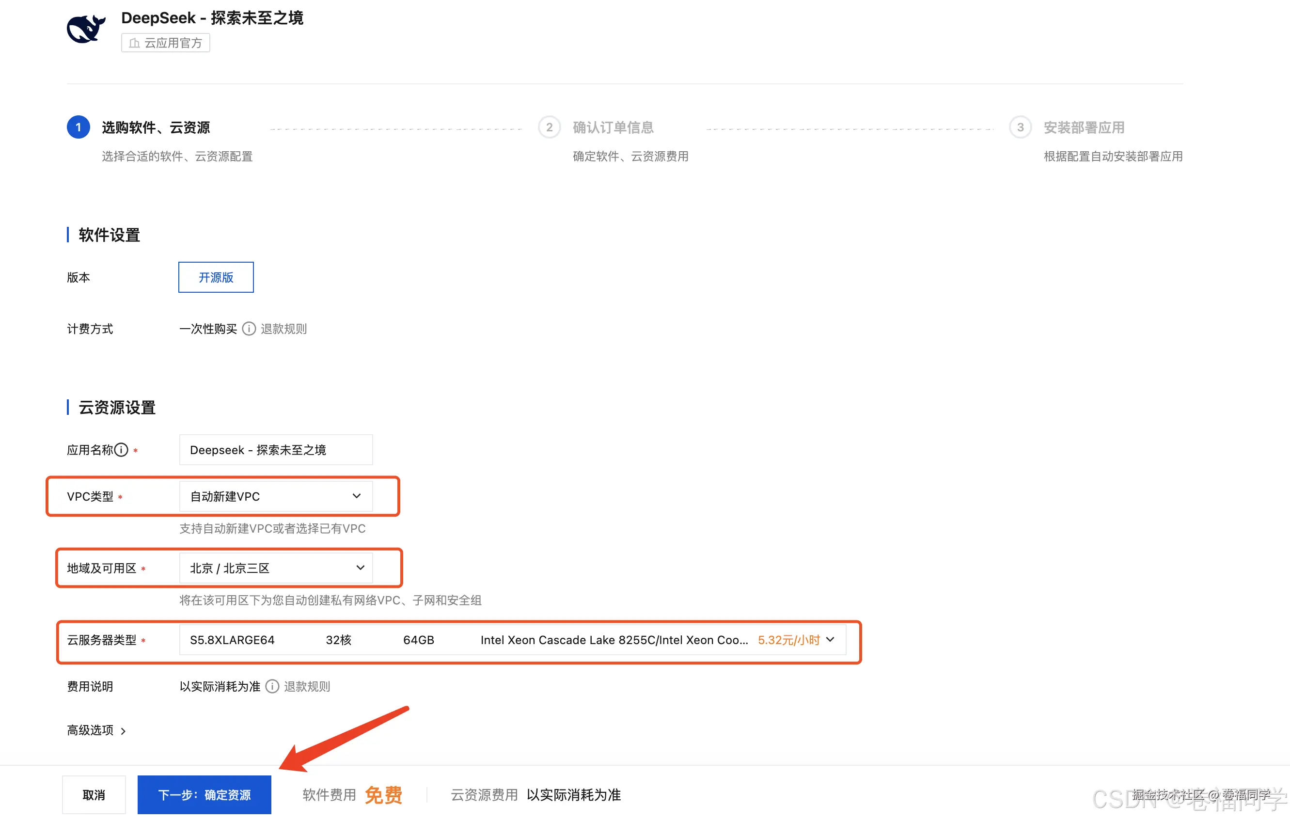
Task: Select the 开源版 version option
Action: (215, 277)
